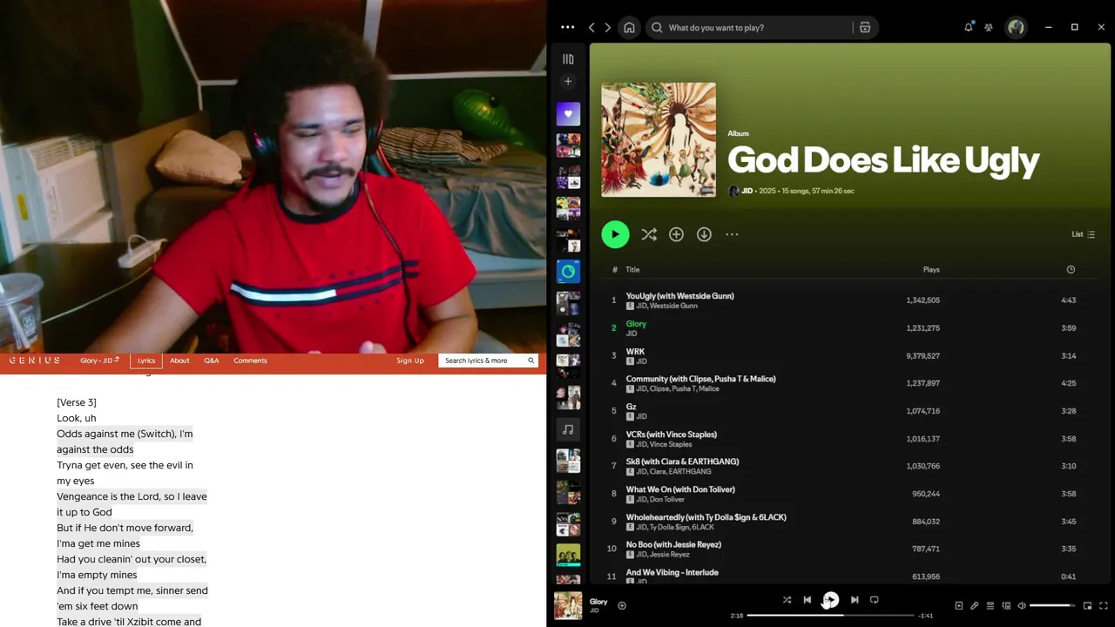Open the music note playlist in sidebar
The width and height of the screenshot is (1115, 627).
click(x=568, y=429)
